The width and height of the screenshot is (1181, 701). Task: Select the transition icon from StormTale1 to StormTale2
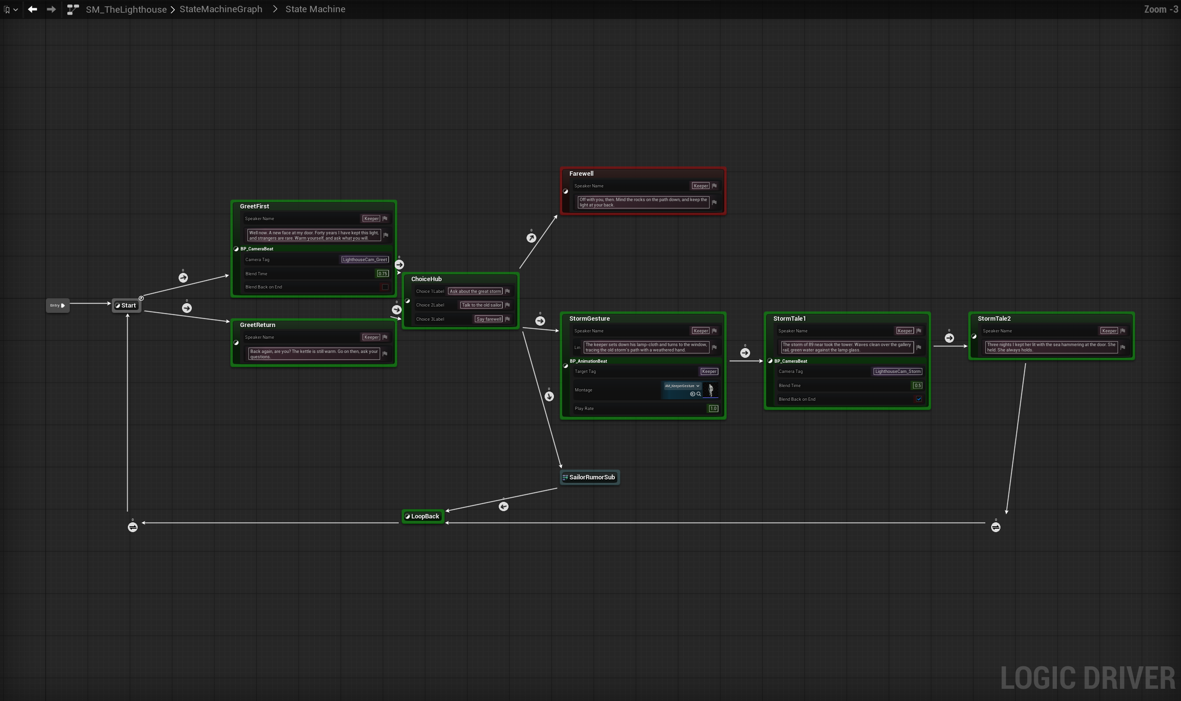(949, 338)
